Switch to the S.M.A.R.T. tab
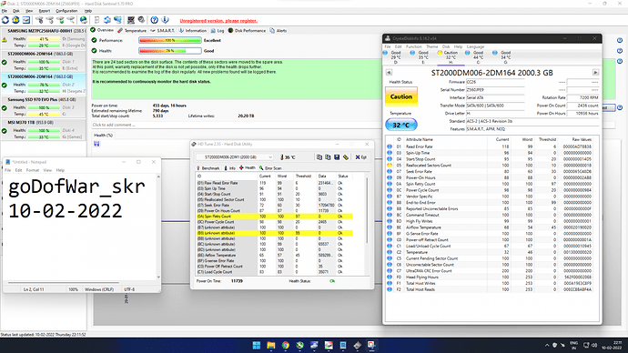Screen dimensions: 628x353 point(162,30)
